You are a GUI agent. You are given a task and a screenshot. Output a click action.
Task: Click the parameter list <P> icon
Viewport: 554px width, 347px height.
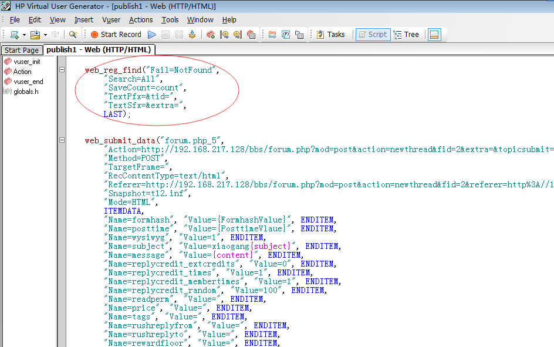286,35
